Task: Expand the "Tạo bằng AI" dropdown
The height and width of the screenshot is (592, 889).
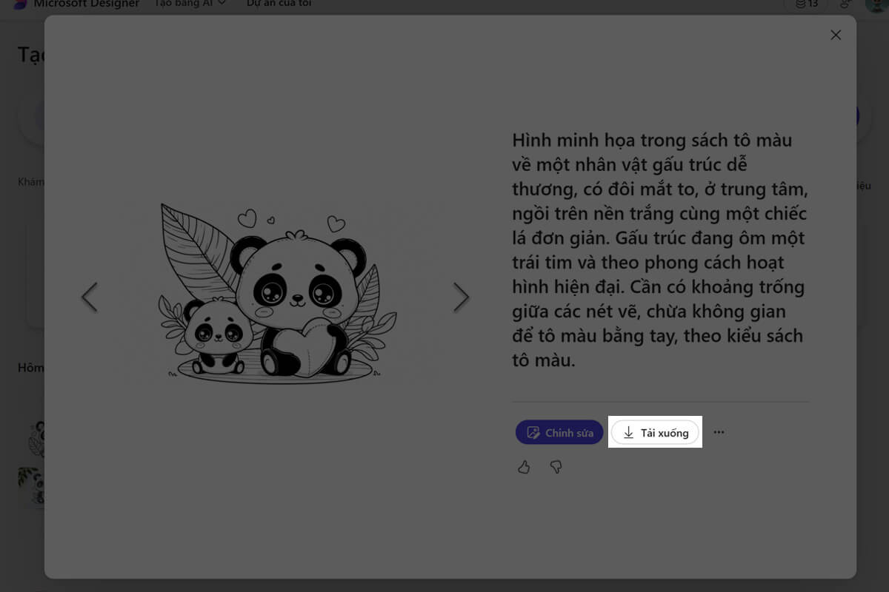Action: (x=190, y=4)
